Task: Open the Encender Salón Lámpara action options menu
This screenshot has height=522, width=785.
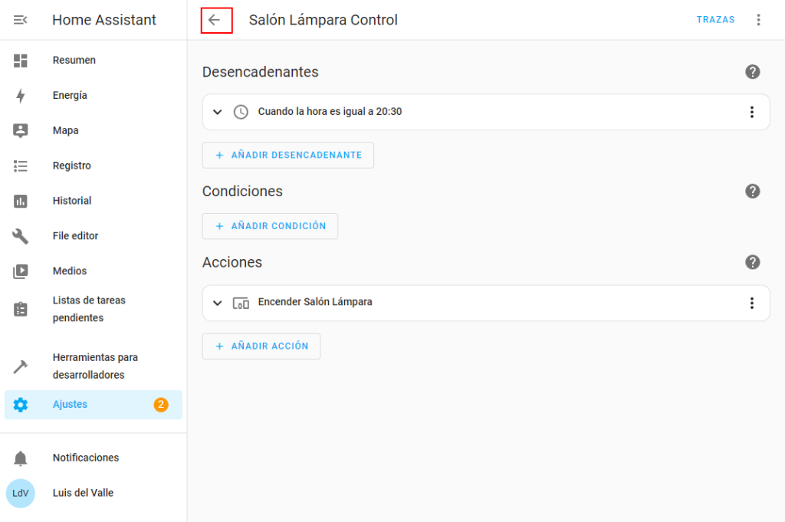Action: click(x=751, y=303)
